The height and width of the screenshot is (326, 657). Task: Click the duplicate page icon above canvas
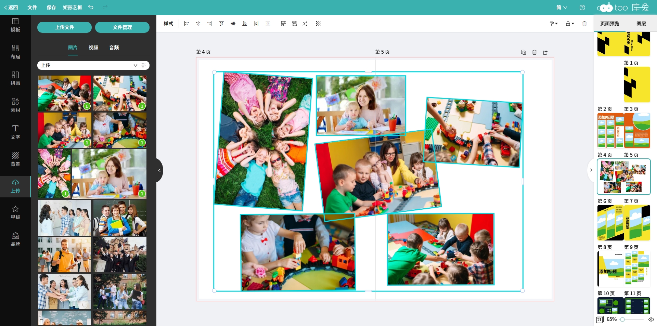(x=523, y=52)
